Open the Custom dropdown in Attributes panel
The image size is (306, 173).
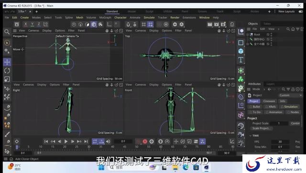click(x=290, y=95)
